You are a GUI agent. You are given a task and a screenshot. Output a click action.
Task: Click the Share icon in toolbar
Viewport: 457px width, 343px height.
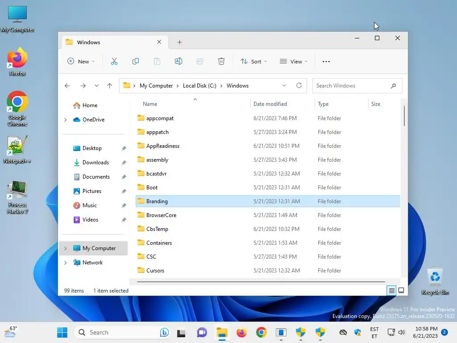point(200,61)
